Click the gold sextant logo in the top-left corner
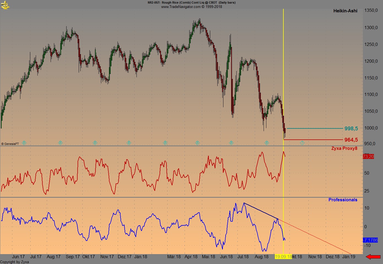This screenshot has height=264, width=383. point(6,5)
